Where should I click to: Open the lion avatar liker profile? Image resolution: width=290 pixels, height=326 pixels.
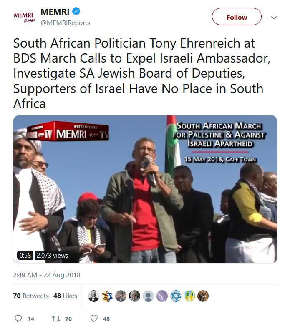203,296
